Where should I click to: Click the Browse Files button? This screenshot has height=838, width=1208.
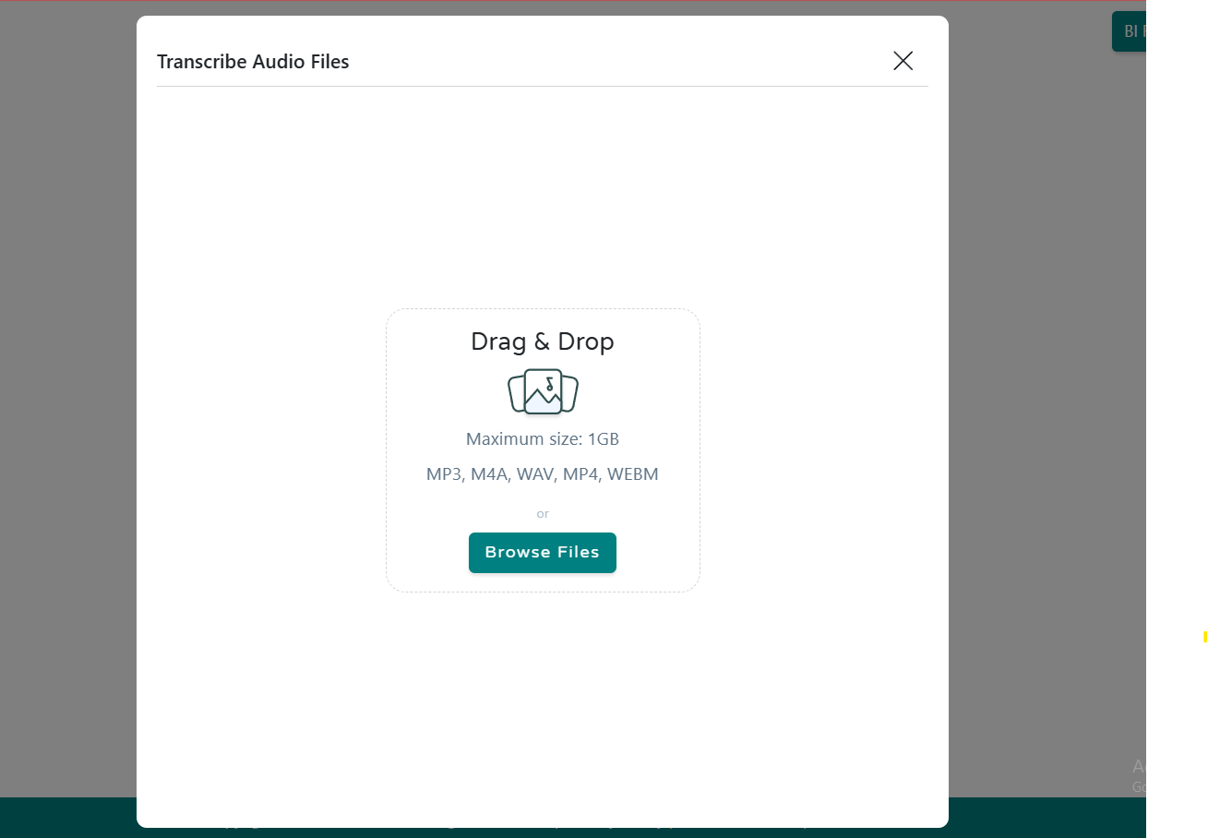pyautogui.click(x=543, y=553)
